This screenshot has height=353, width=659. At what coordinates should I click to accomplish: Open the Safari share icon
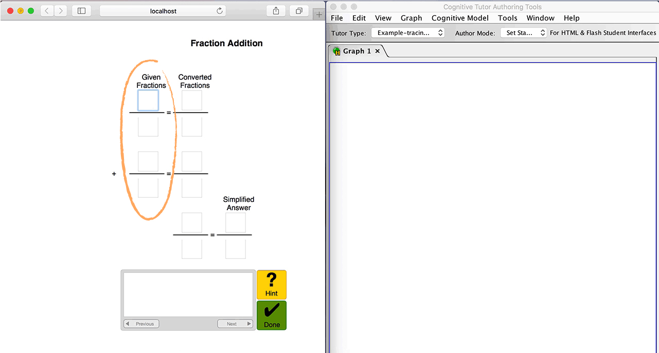click(x=276, y=11)
